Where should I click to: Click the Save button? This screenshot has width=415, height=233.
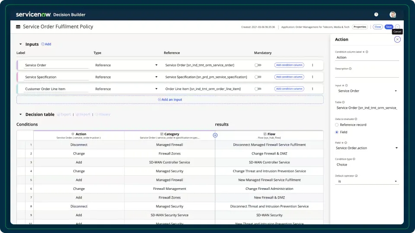click(x=389, y=27)
